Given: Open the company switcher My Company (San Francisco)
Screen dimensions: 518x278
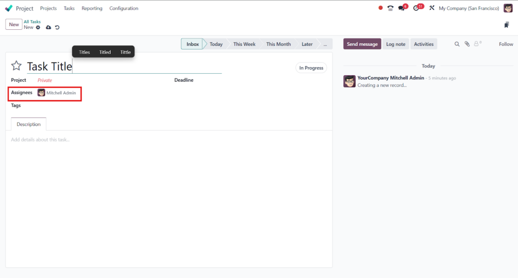Looking at the screenshot, I should [x=469, y=8].
